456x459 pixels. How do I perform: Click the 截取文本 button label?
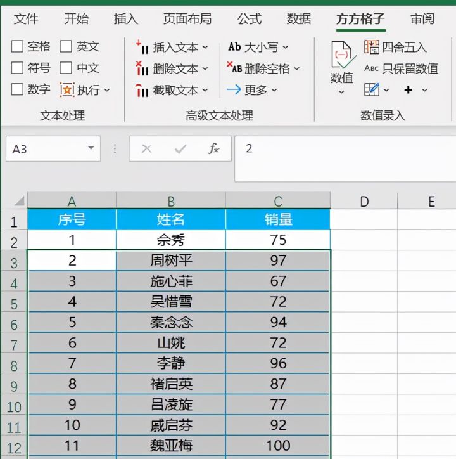click(175, 90)
